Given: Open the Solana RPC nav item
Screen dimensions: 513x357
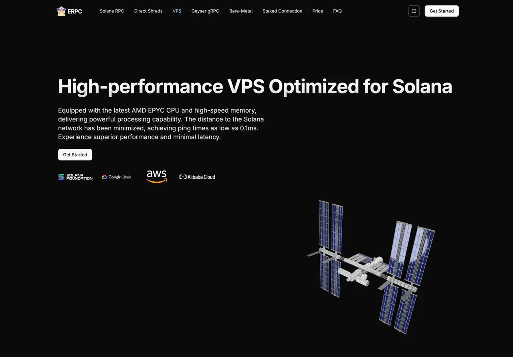Looking at the screenshot, I should [112, 11].
